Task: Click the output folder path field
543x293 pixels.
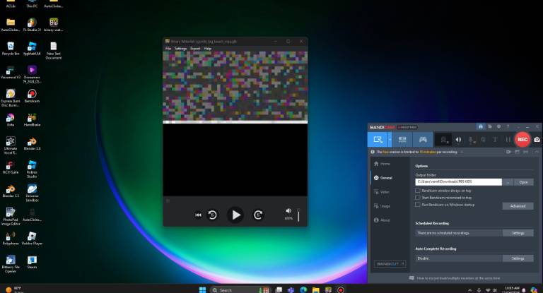Action: [x=458, y=182]
